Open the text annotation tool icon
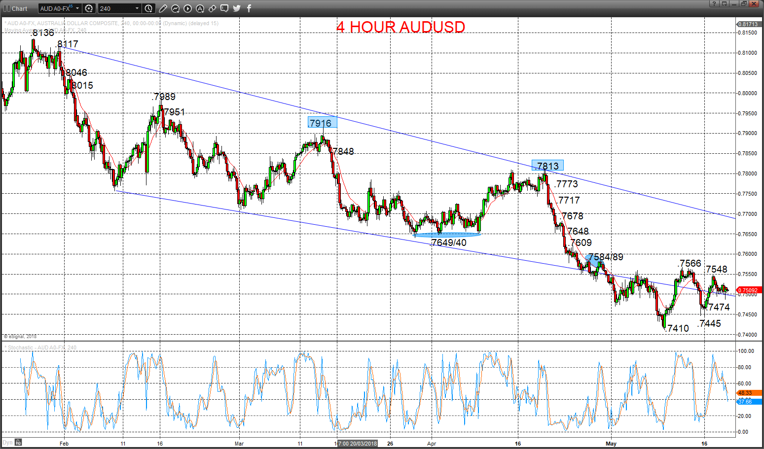Image resolution: width=764 pixels, height=449 pixels. pos(200,8)
